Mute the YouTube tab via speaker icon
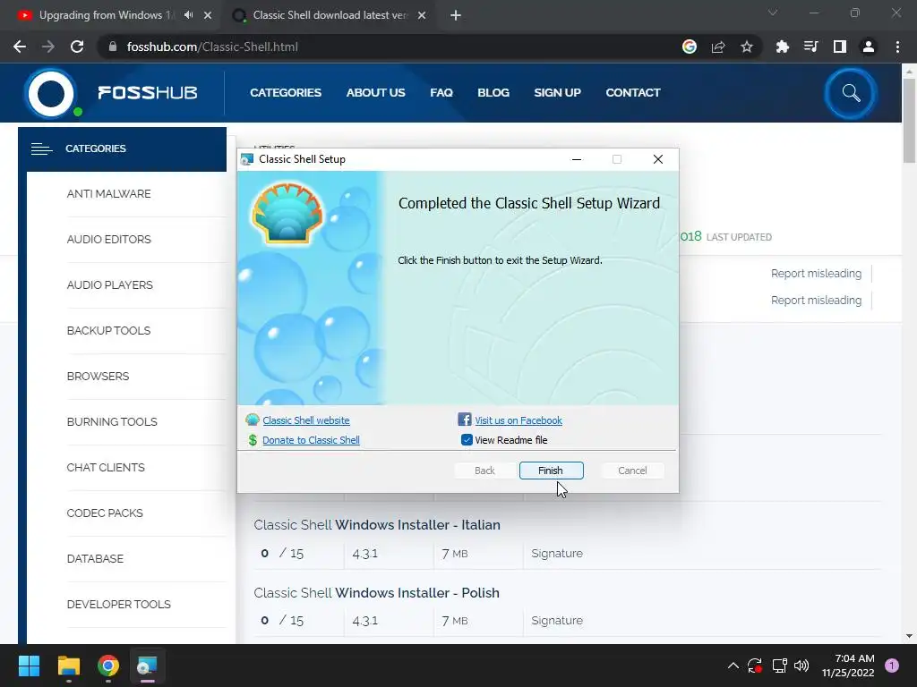The image size is (917, 687). coord(188,15)
